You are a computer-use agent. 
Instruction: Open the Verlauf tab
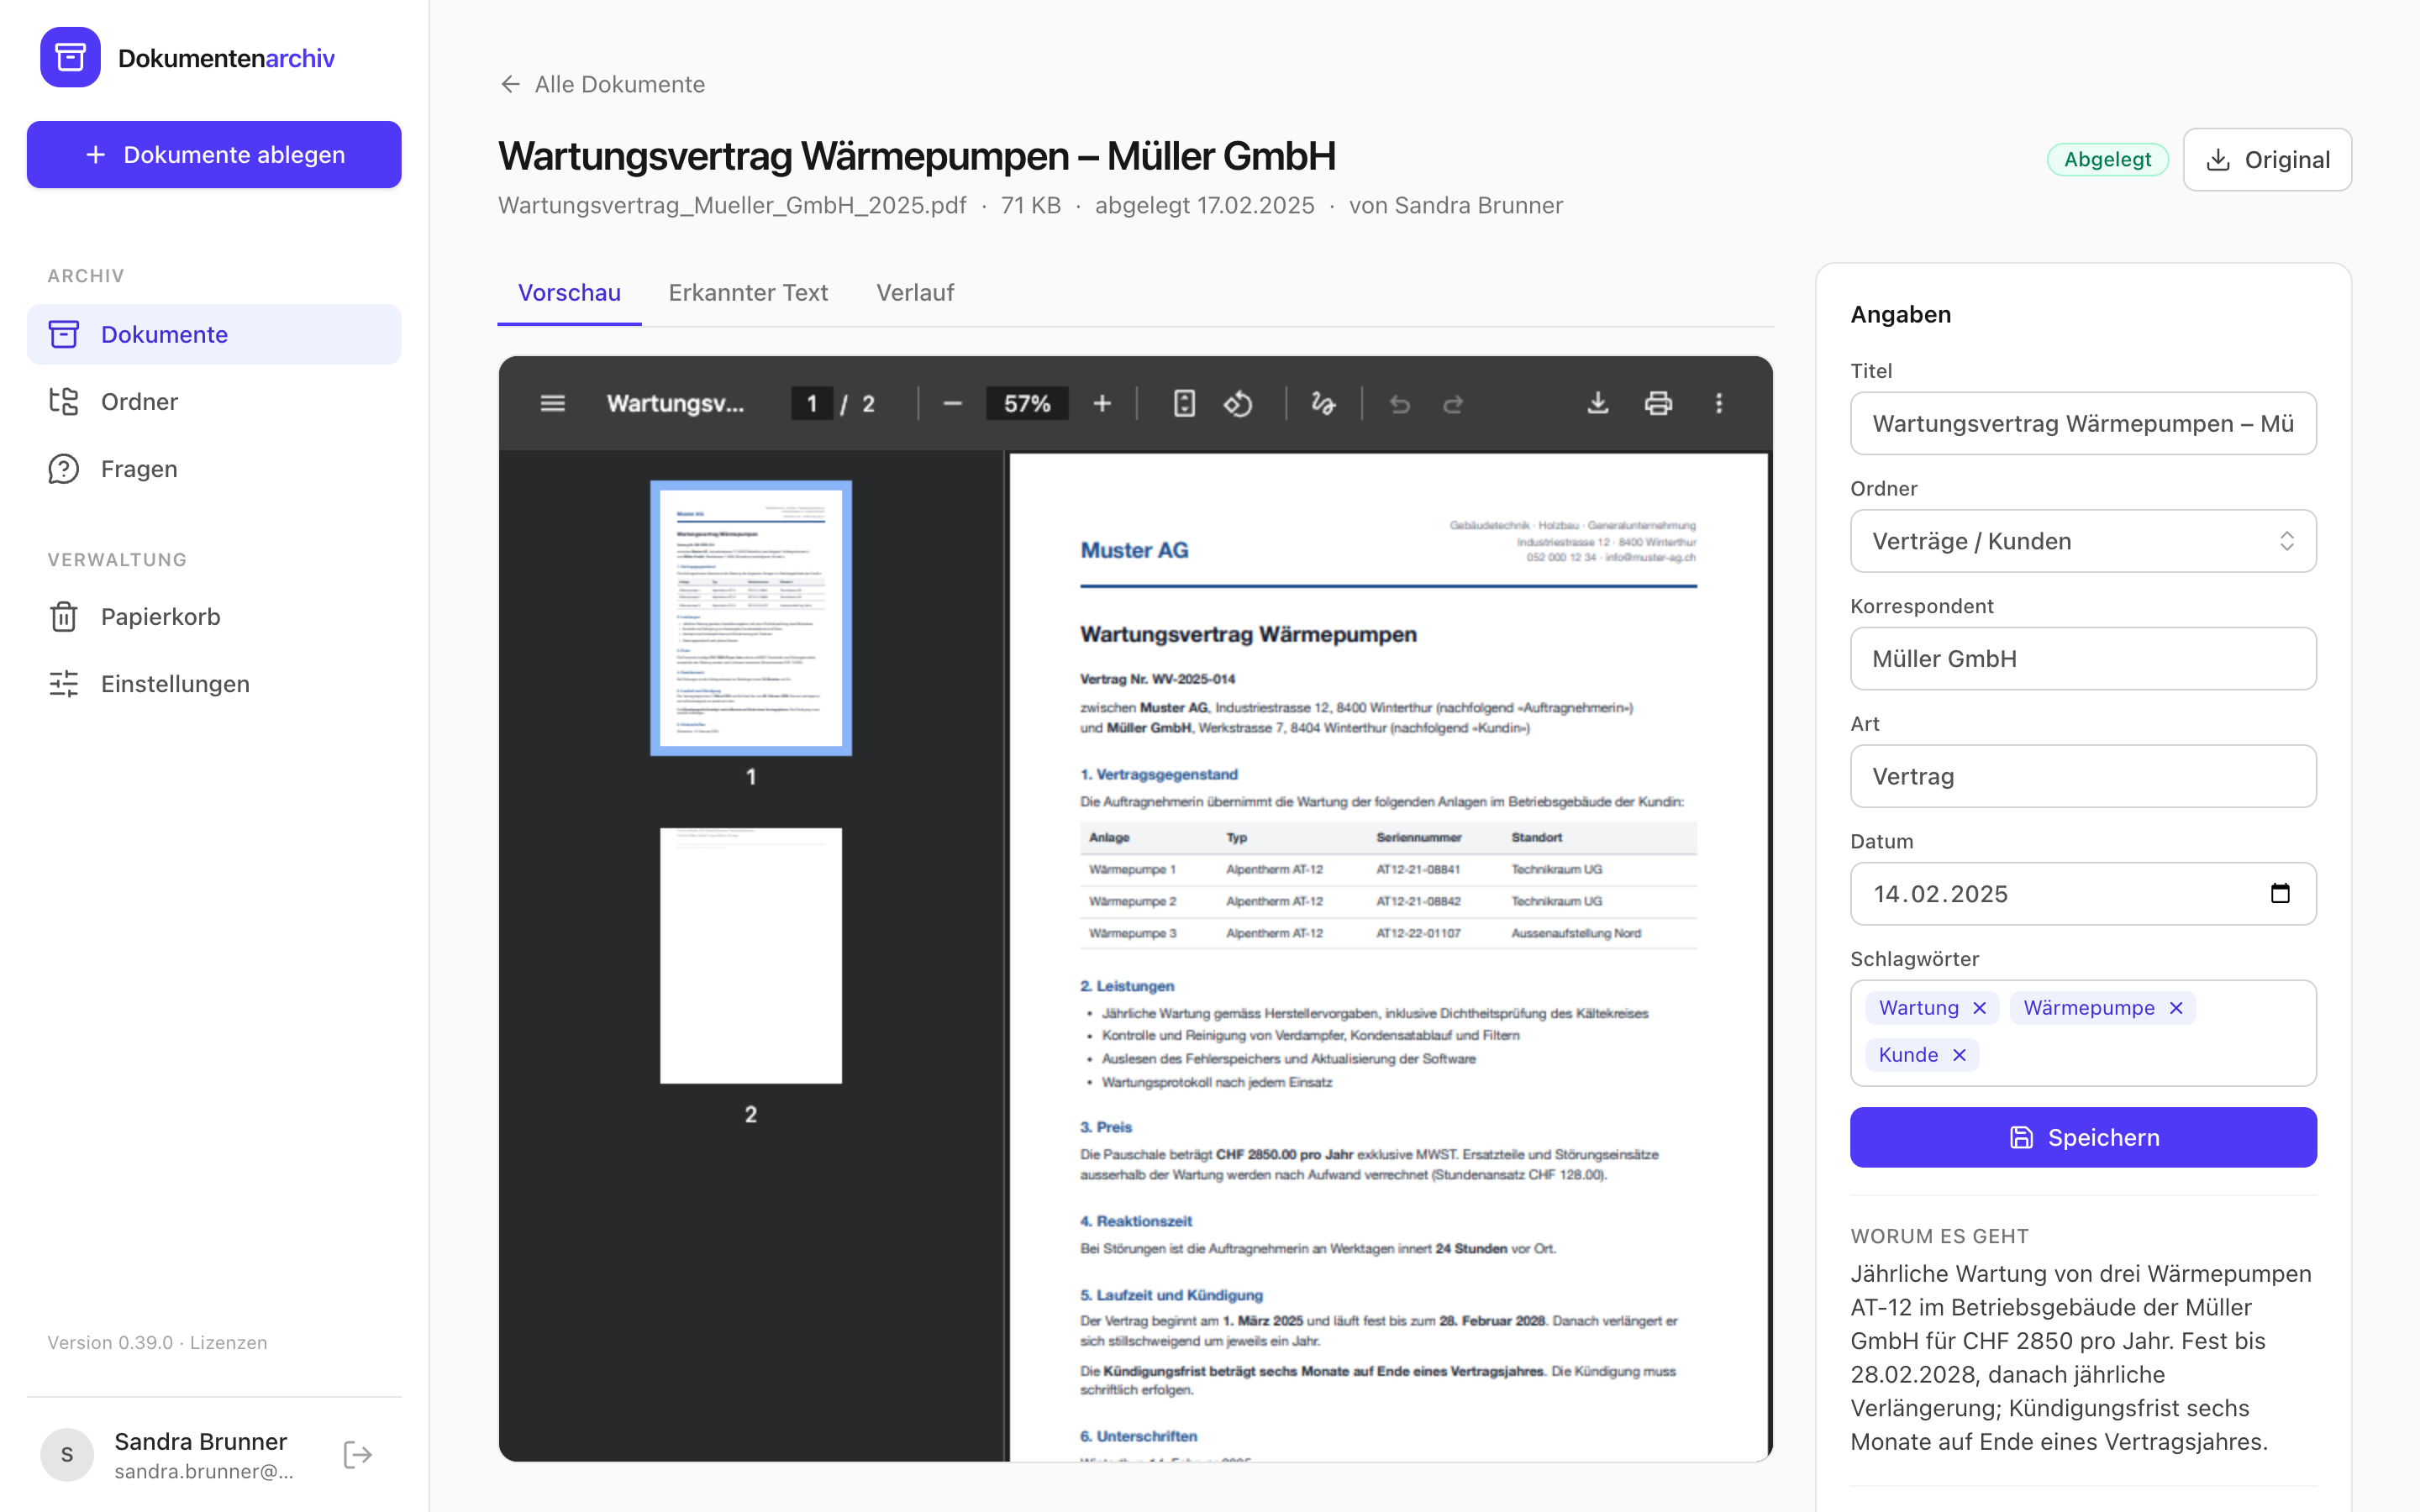coord(915,292)
